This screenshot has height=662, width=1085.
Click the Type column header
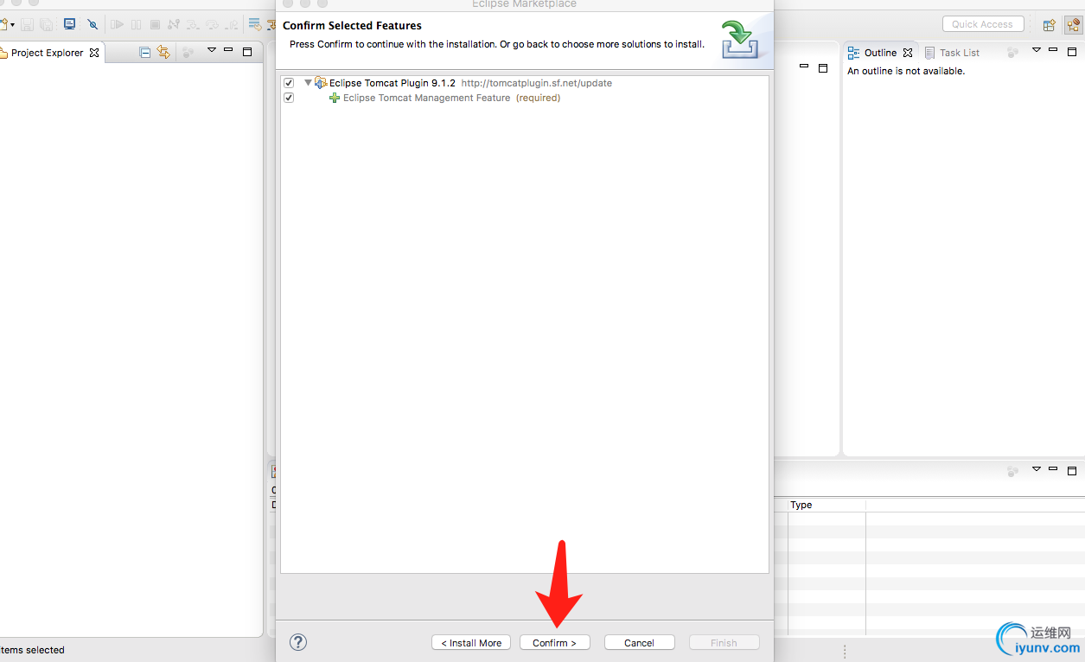827,505
